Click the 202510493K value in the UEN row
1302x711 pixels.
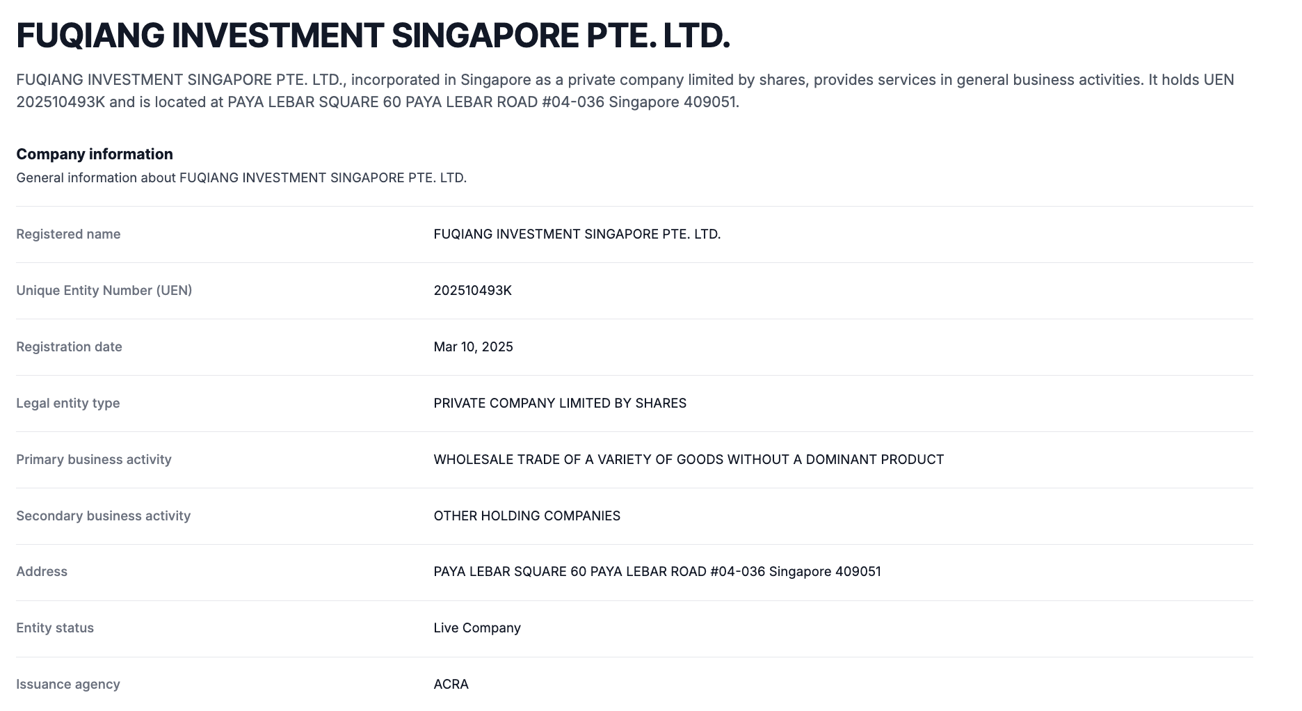pyautogui.click(x=472, y=291)
